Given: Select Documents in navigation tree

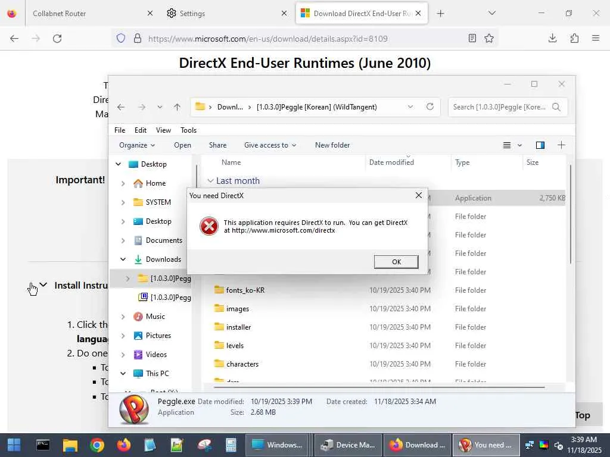Looking at the screenshot, I should (x=163, y=240).
